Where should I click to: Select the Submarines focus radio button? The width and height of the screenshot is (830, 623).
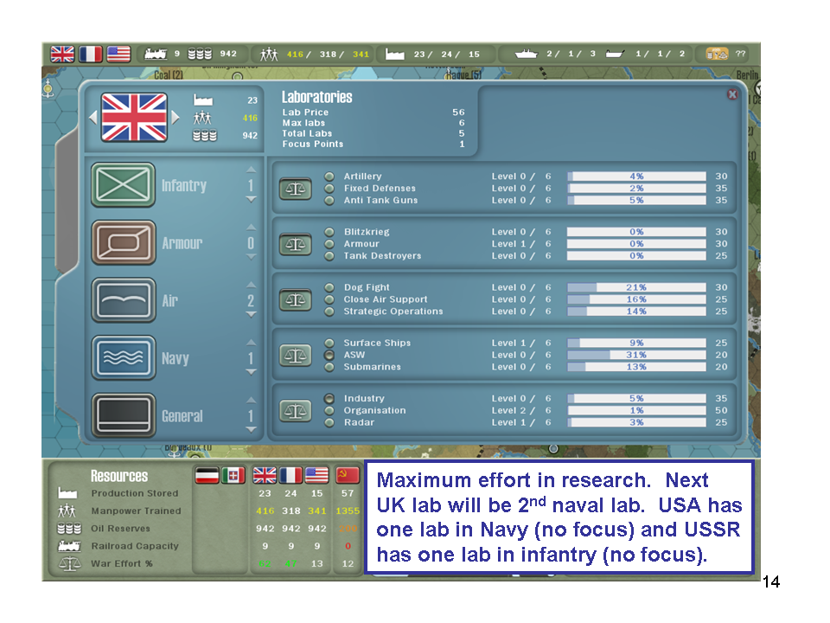[329, 367]
